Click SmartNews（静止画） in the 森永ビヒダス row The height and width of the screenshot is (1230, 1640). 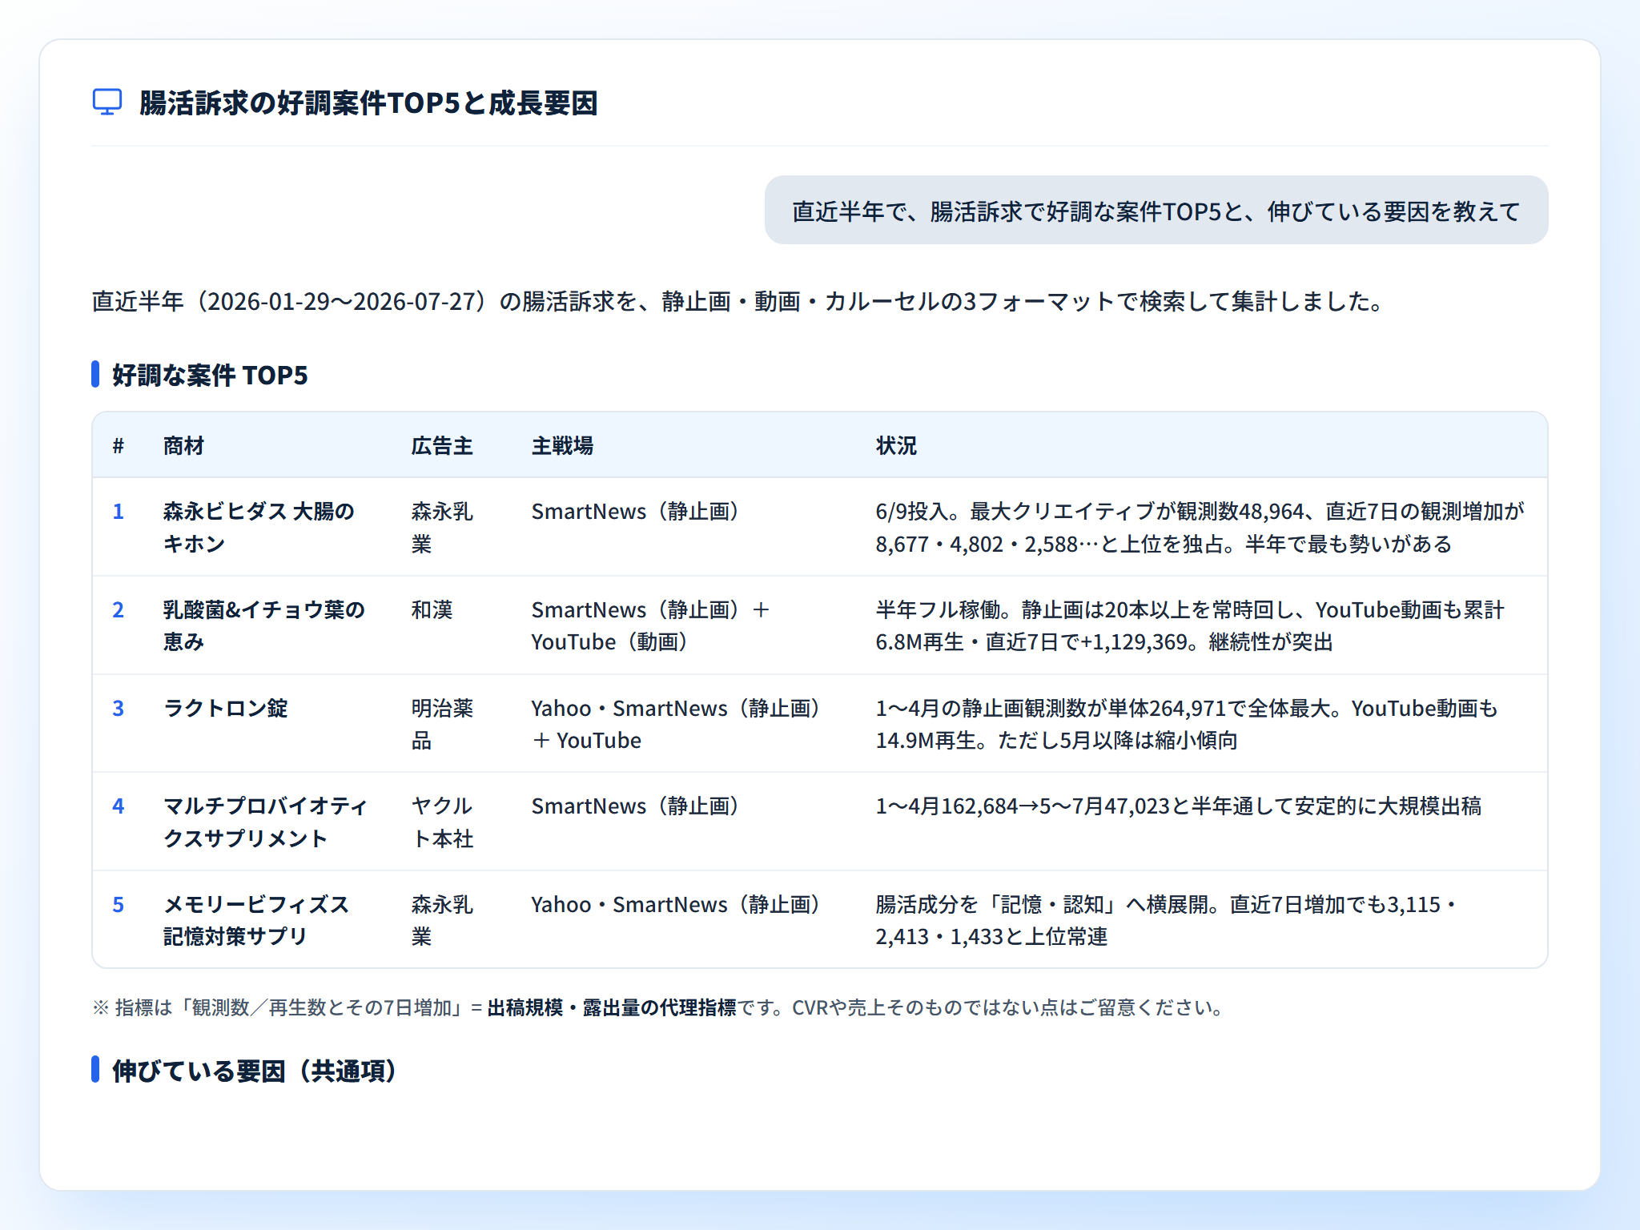(x=635, y=511)
